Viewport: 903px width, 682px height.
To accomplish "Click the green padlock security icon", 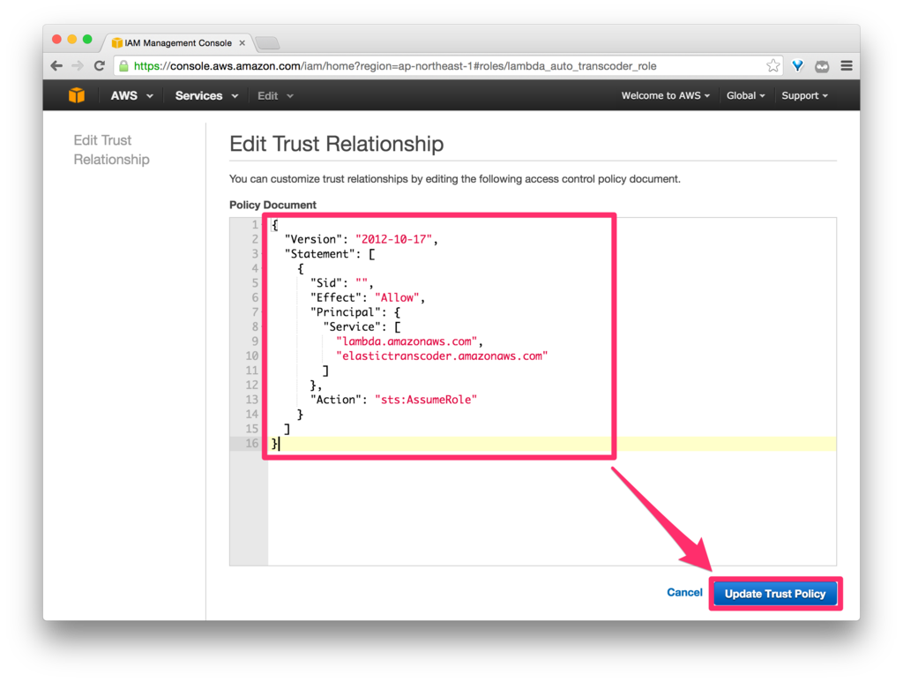I will (123, 66).
